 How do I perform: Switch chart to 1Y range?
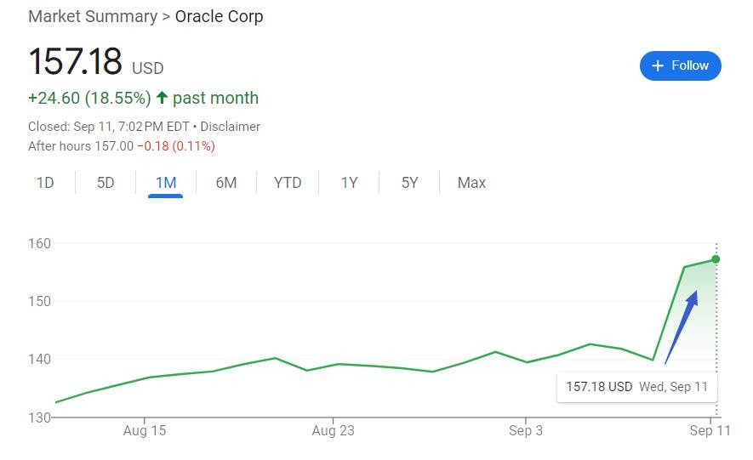(x=349, y=183)
